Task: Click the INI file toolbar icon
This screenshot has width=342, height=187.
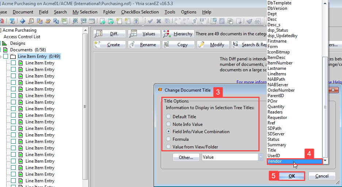Action: click(x=64, y=21)
